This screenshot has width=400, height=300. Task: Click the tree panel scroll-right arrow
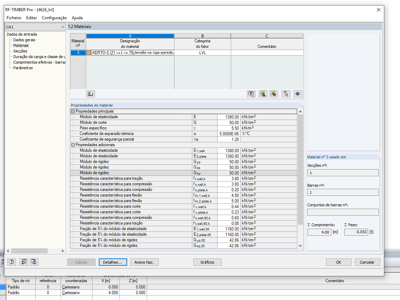pos(63,251)
